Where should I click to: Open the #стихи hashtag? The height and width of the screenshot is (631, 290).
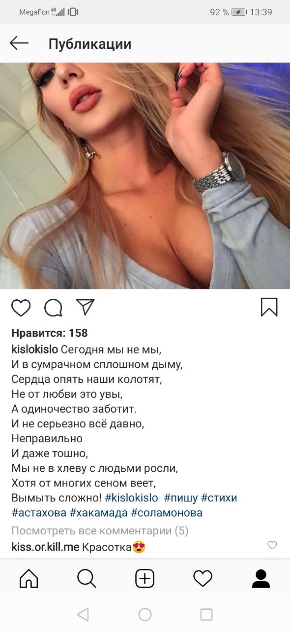[219, 497]
